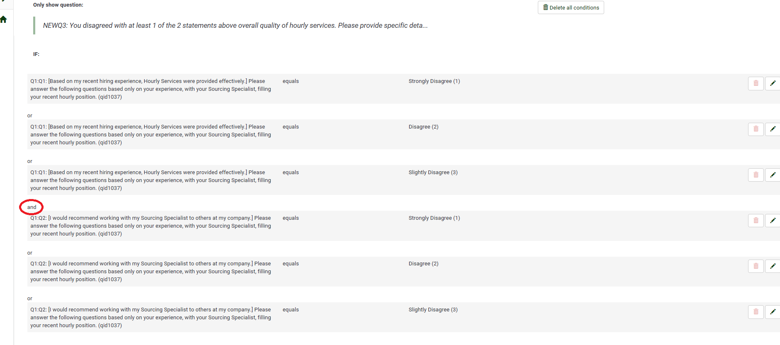Delete the Q1:Q1 Strongly Disagree (1) condition

click(756, 83)
